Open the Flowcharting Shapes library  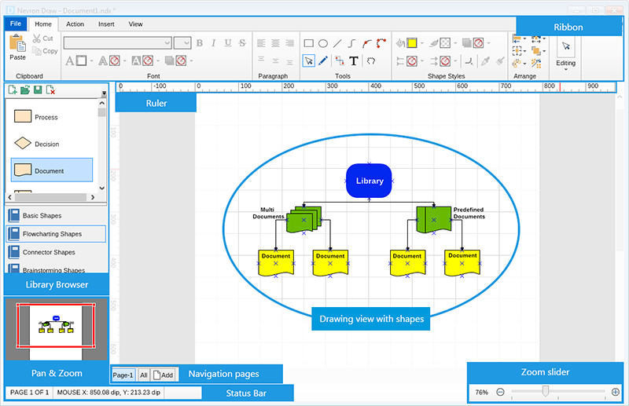tap(57, 234)
